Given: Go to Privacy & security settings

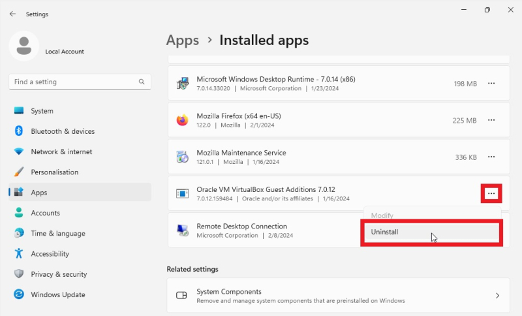Looking at the screenshot, I should click(80, 274).
